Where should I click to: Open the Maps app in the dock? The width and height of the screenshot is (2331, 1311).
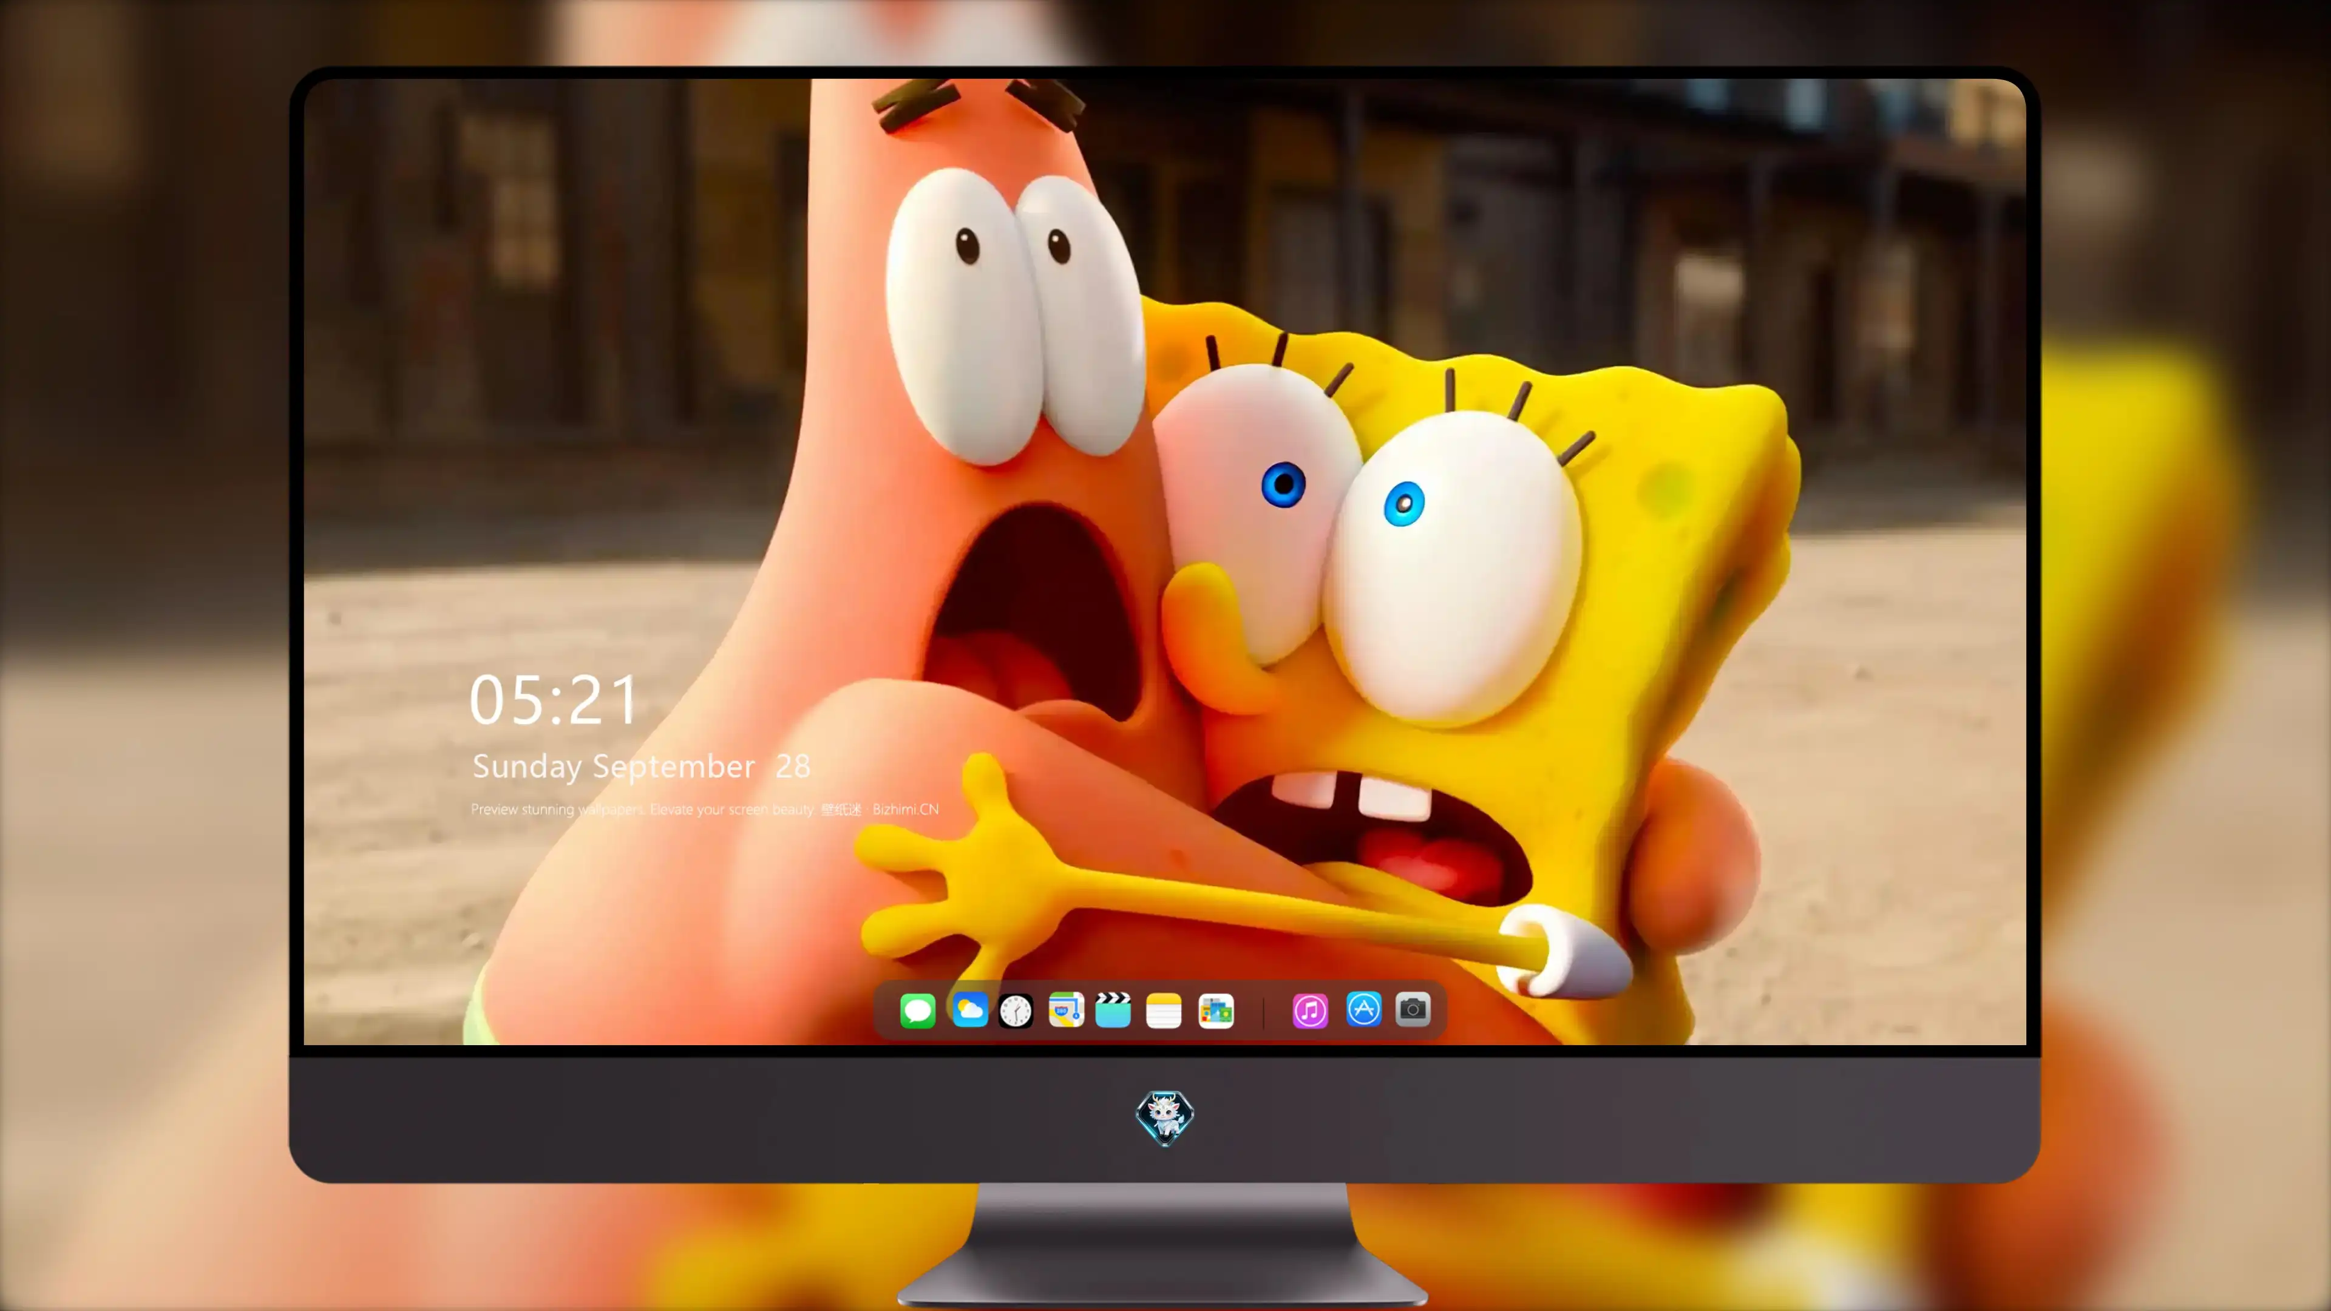1066,1010
